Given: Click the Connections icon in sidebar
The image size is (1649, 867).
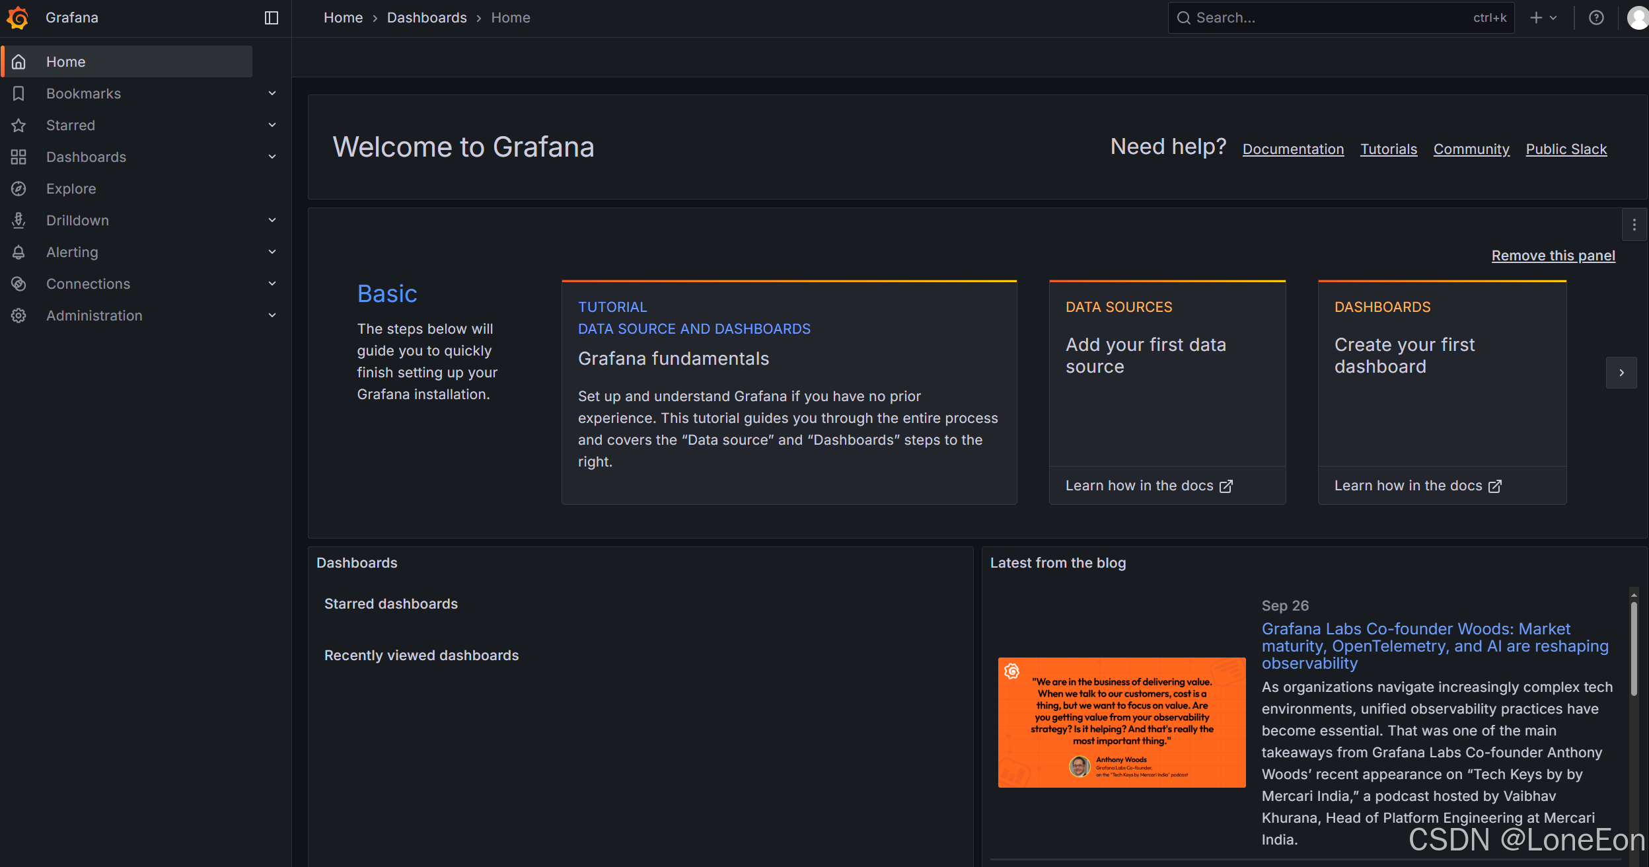Looking at the screenshot, I should tap(19, 283).
